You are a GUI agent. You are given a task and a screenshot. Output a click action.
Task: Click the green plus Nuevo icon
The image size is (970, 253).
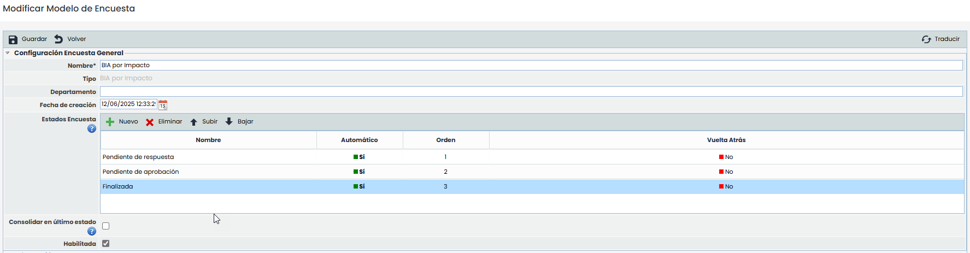coord(110,122)
